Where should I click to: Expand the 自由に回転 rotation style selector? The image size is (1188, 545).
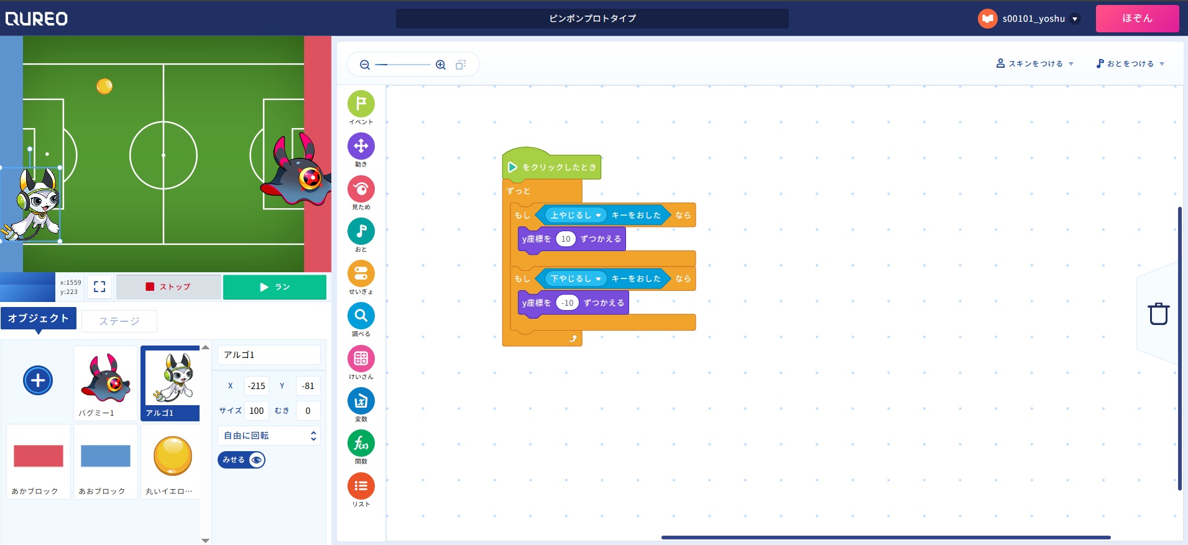[269, 436]
